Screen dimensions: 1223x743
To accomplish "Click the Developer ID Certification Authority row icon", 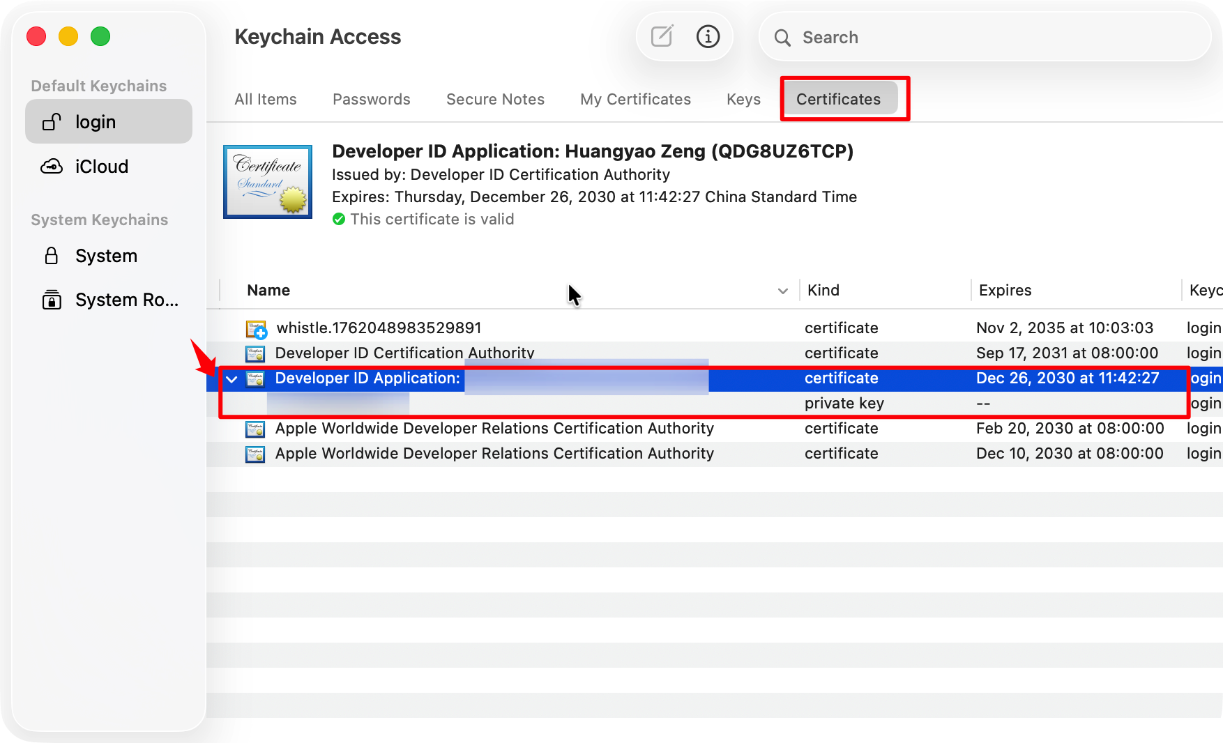I will click(255, 353).
